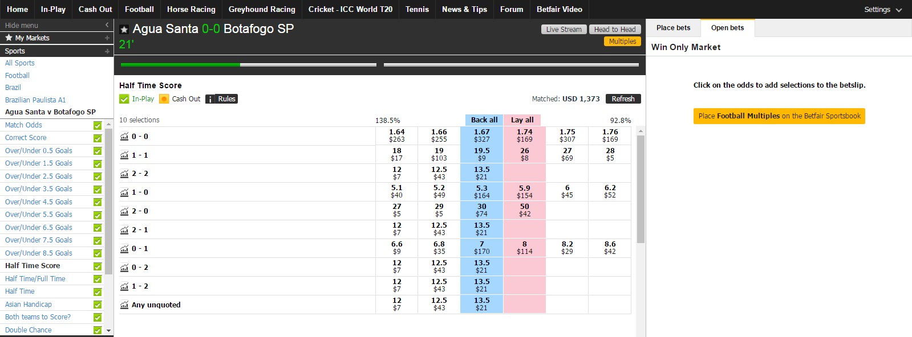Toggle the Match Odds checkbox
Screen dimensions: 912x337
pyautogui.click(x=98, y=125)
